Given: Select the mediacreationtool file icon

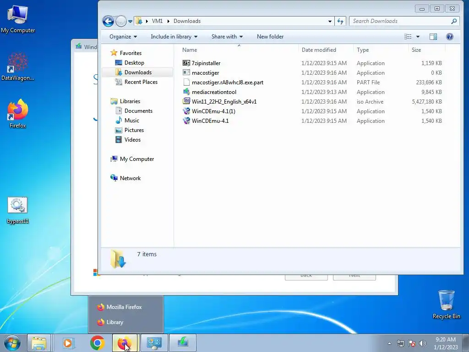Looking at the screenshot, I should pos(186,92).
